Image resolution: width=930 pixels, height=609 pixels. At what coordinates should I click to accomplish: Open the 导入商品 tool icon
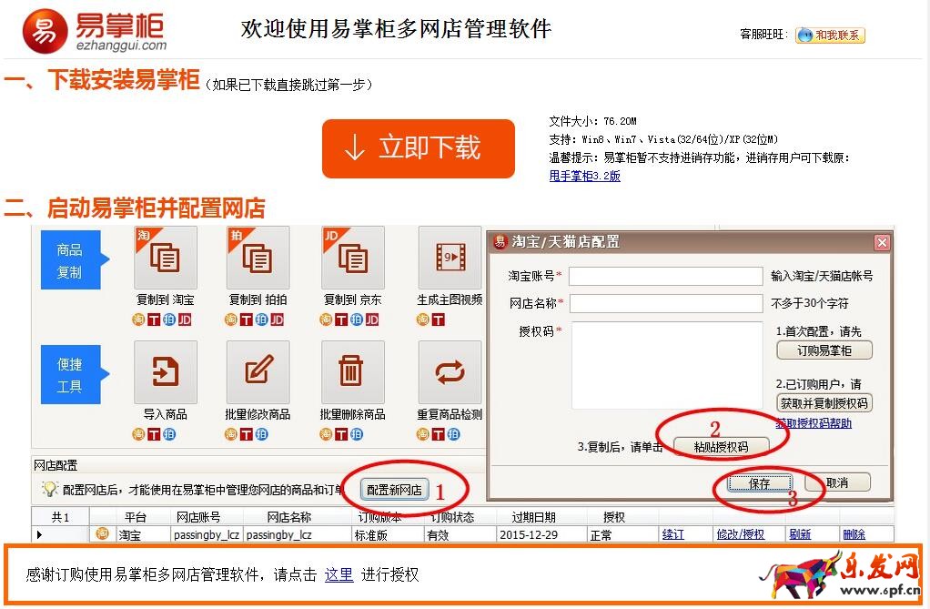point(166,372)
